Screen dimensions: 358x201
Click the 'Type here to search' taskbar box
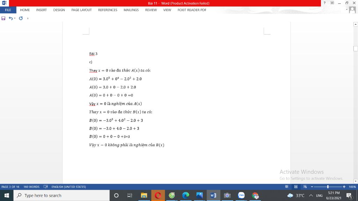click(62, 195)
